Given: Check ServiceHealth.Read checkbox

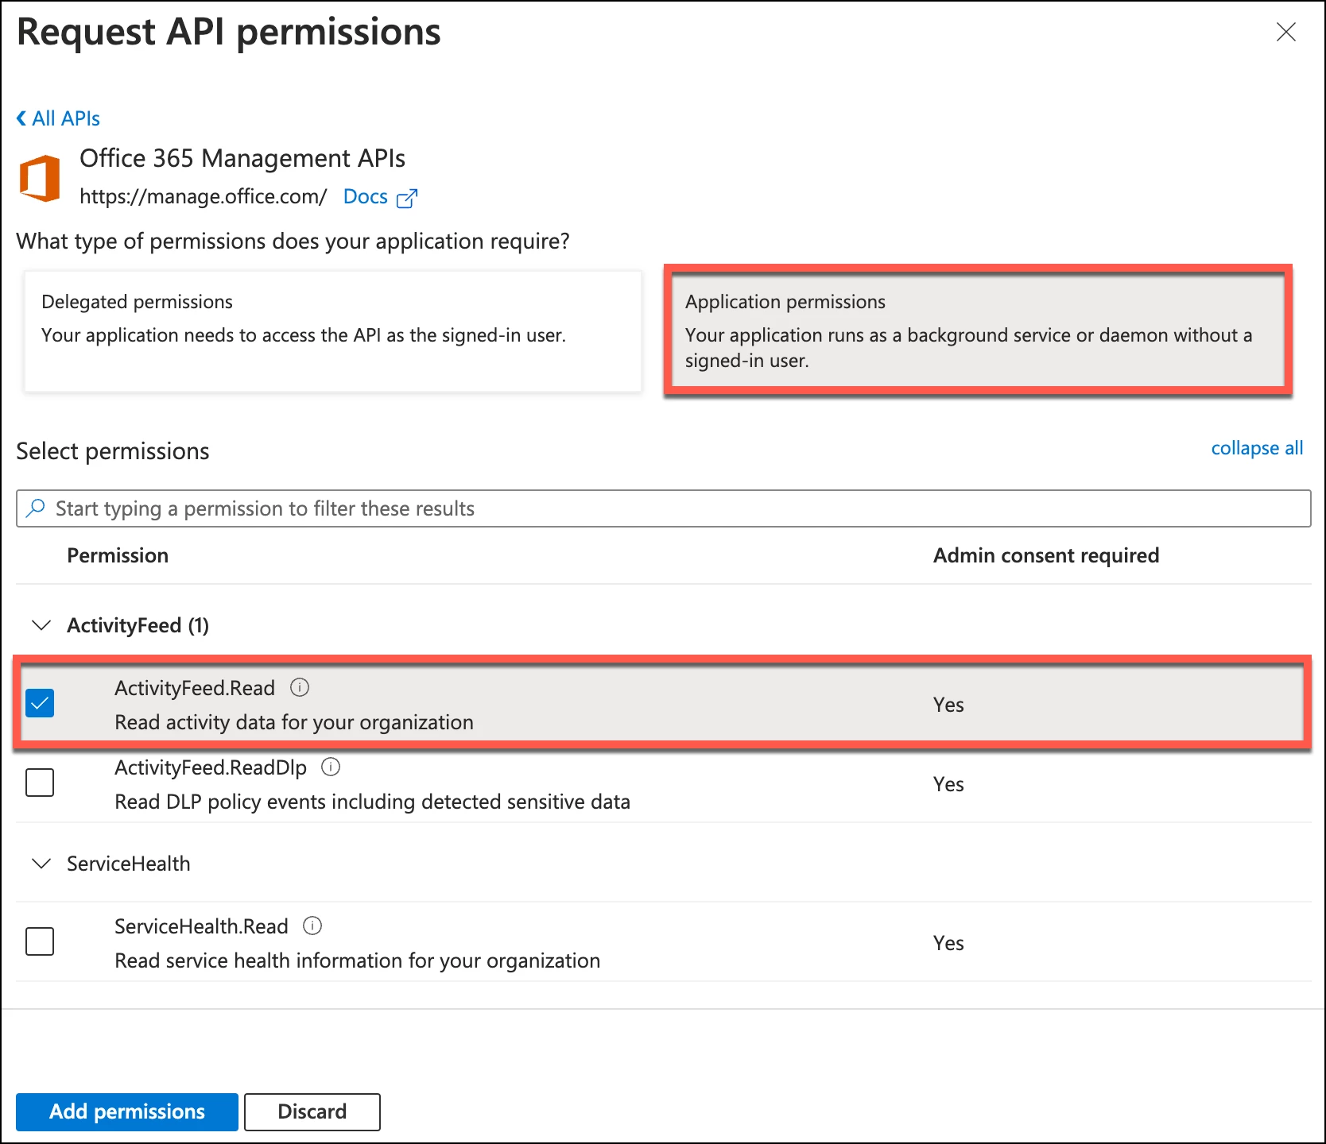Looking at the screenshot, I should pos(40,941).
